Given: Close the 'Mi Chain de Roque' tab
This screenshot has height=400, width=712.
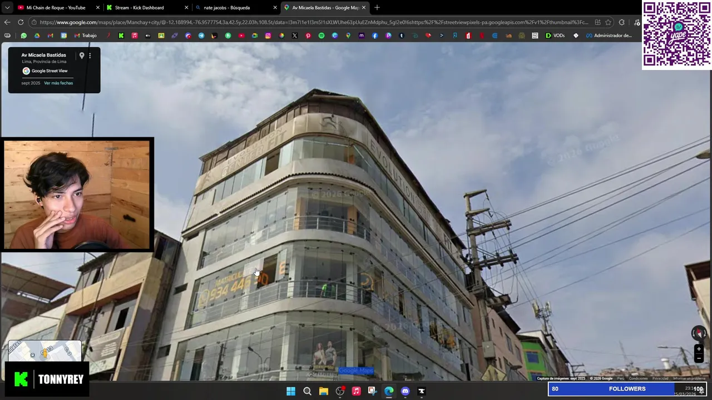Looking at the screenshot, I should point(98,8).
